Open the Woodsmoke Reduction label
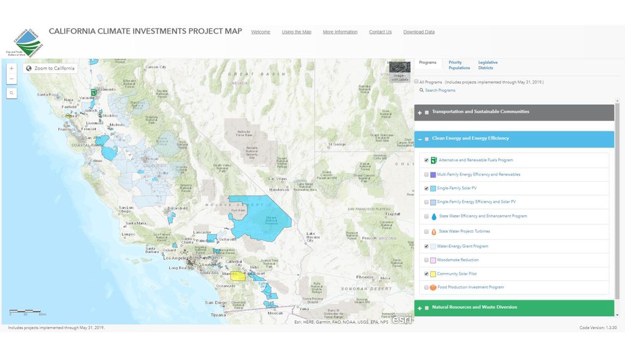Screen dimensions: 625x351 tap(458, 260)
